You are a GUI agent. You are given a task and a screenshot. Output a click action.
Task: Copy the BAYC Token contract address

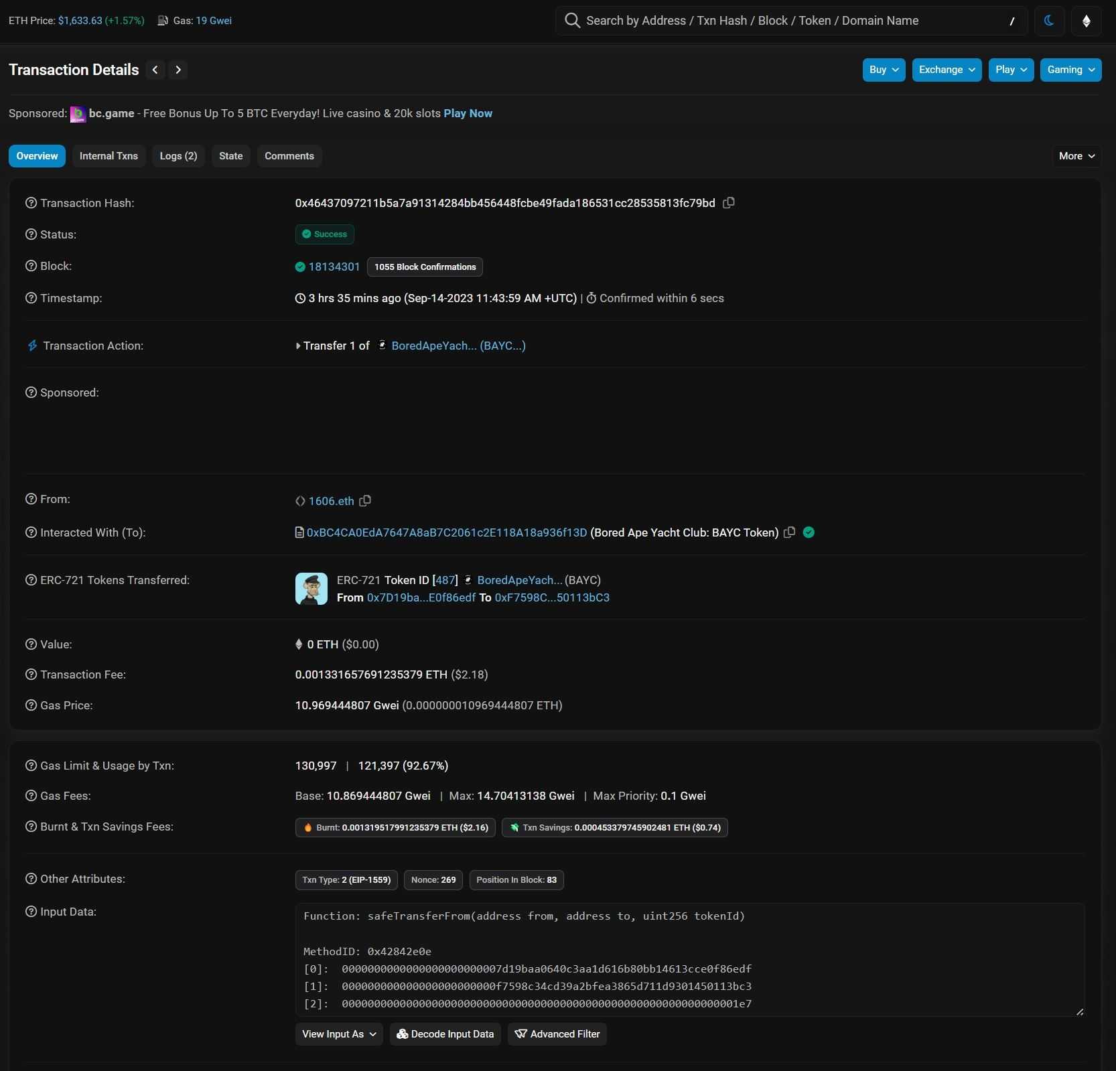click(x=790, y=532)
